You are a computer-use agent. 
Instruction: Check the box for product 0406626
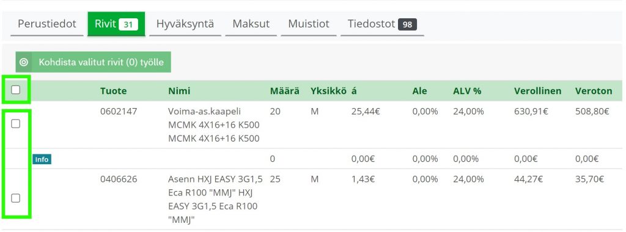15,198
